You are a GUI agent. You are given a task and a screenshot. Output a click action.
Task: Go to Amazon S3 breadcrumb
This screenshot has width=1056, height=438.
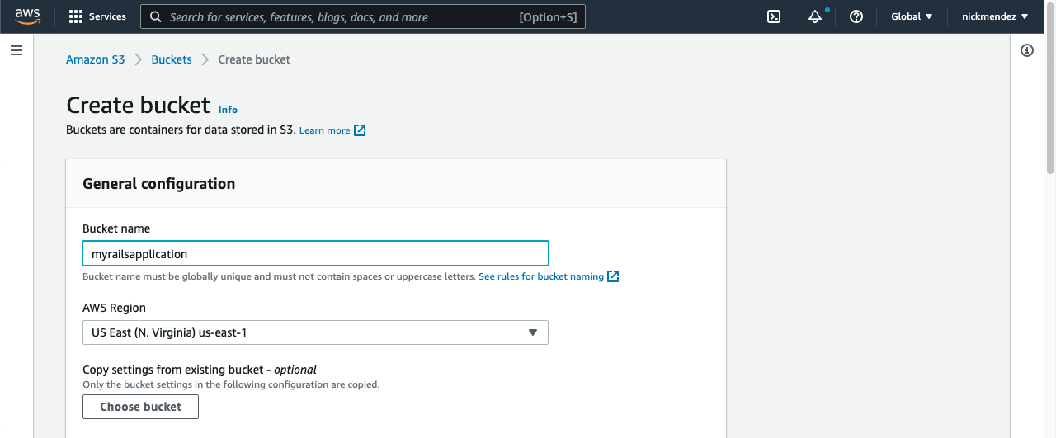[x=96, y=59]
